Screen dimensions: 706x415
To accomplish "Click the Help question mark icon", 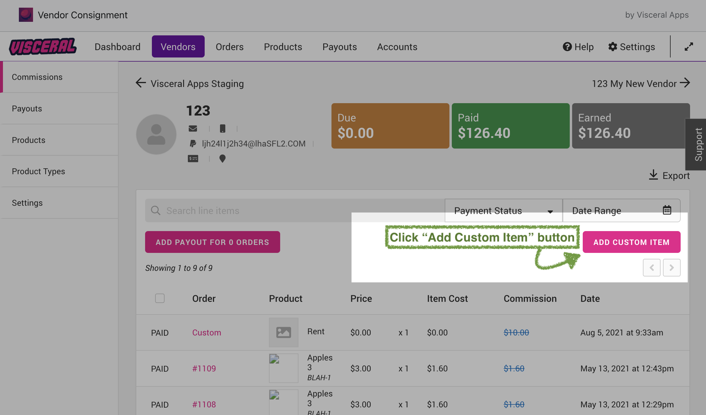I will [x=567, y=47].
